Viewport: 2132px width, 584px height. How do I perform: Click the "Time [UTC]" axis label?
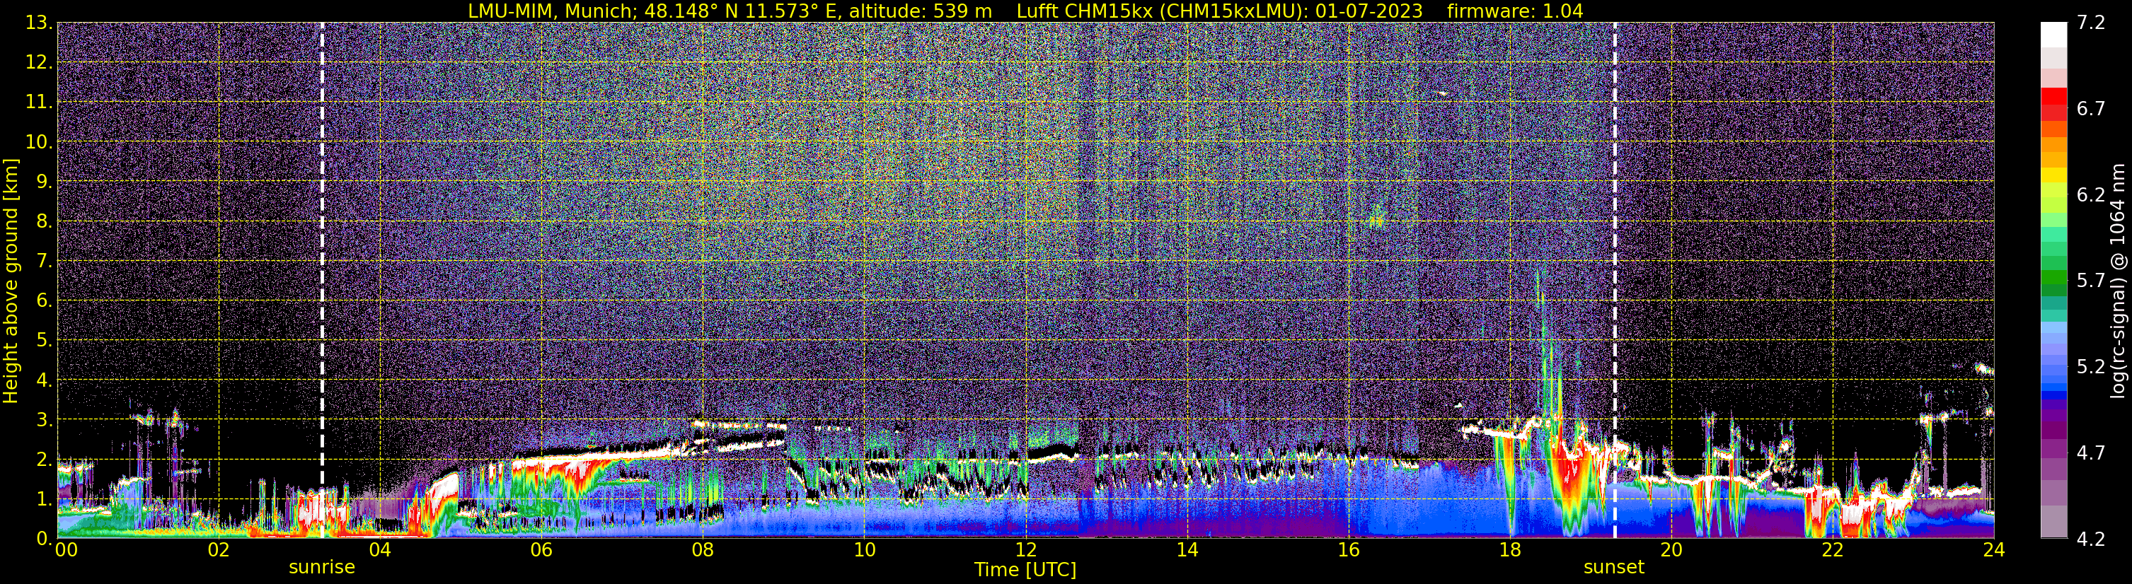point(1025,570)
